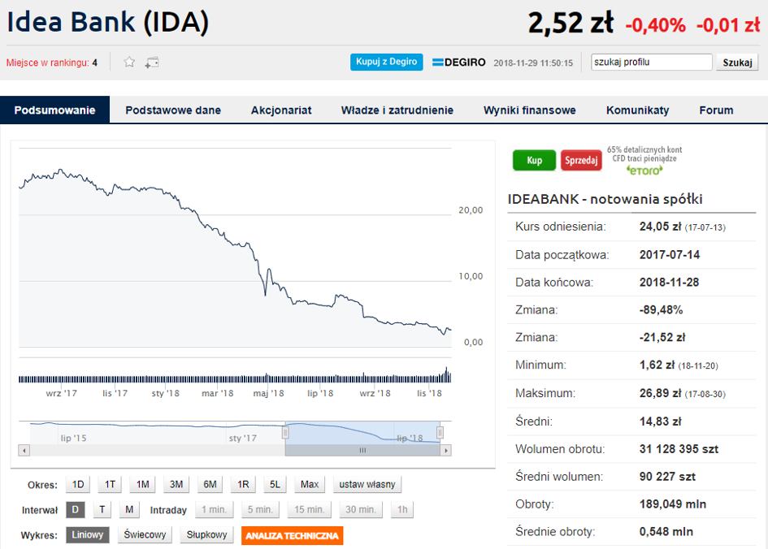Image resolution: width=768 pixels, height=549 pixels.
Task: Switch chart type to Świecowy
Action: (145, 535)
